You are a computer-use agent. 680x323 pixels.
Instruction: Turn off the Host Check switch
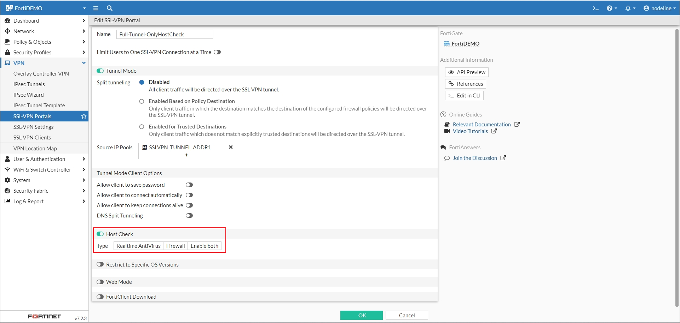click(100, 234)
